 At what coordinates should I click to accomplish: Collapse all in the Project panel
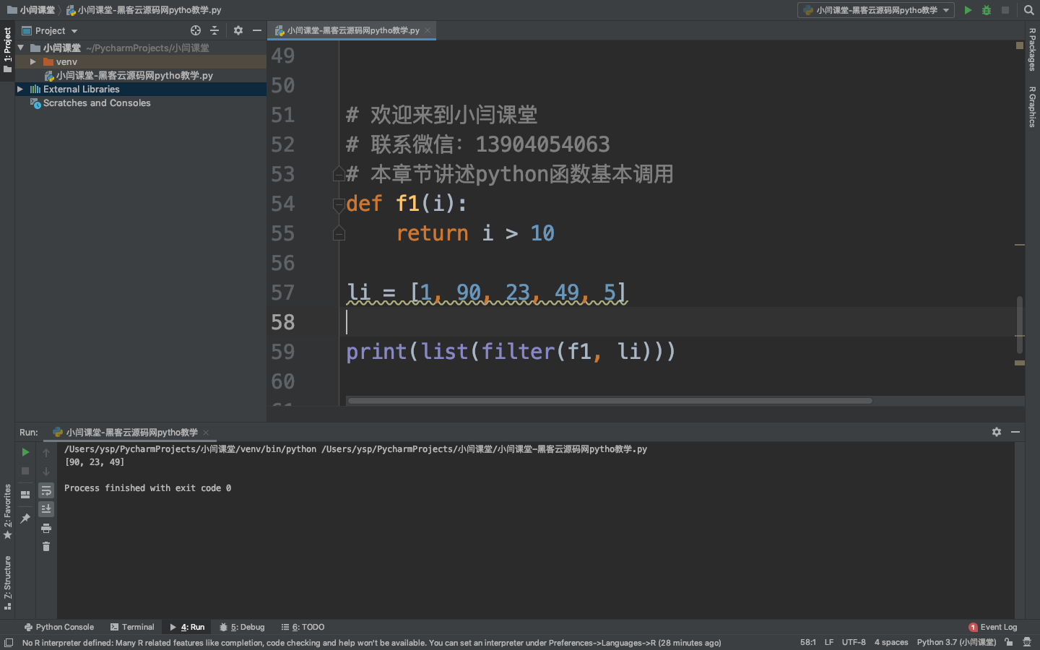point(214,30)
